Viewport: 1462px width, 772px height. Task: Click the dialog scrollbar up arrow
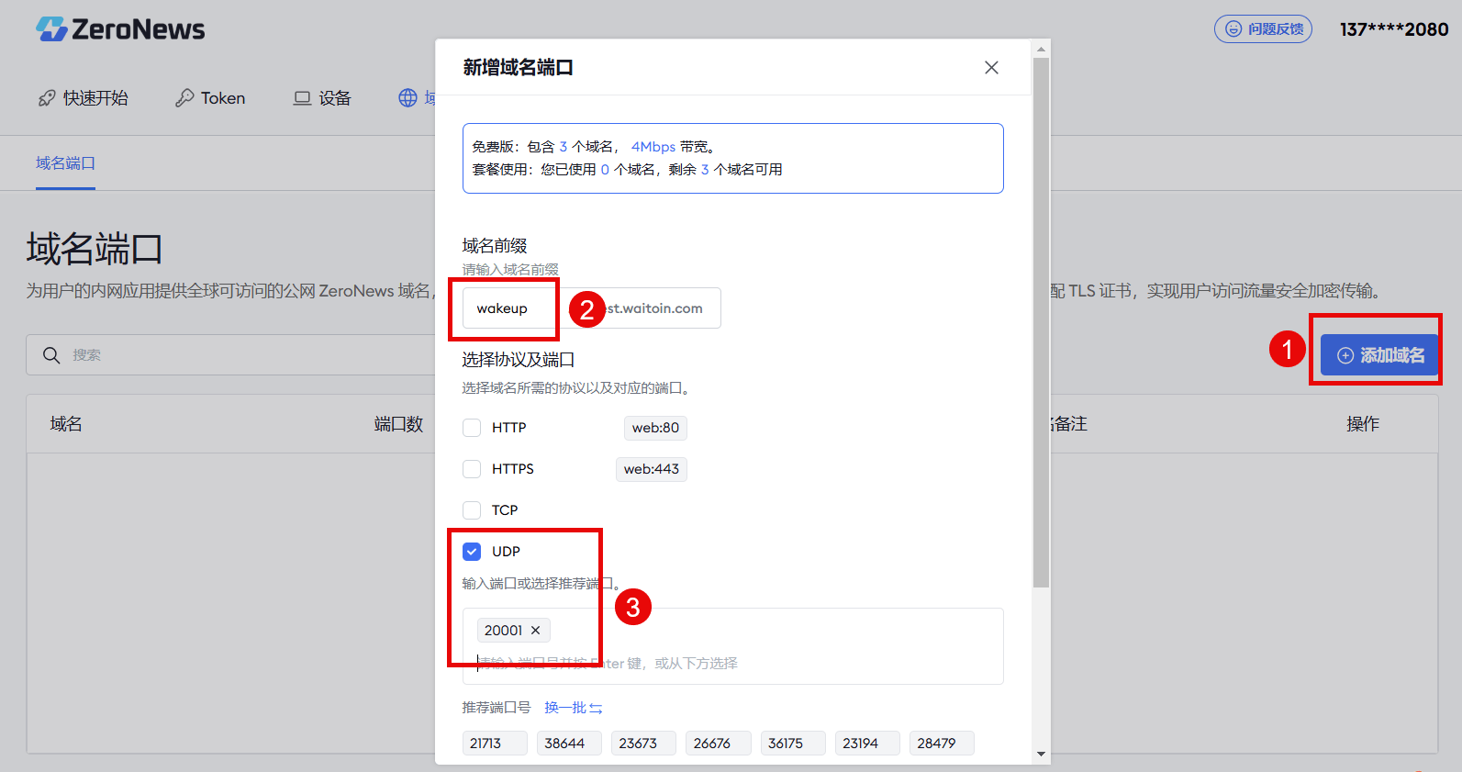(1041, 49)
